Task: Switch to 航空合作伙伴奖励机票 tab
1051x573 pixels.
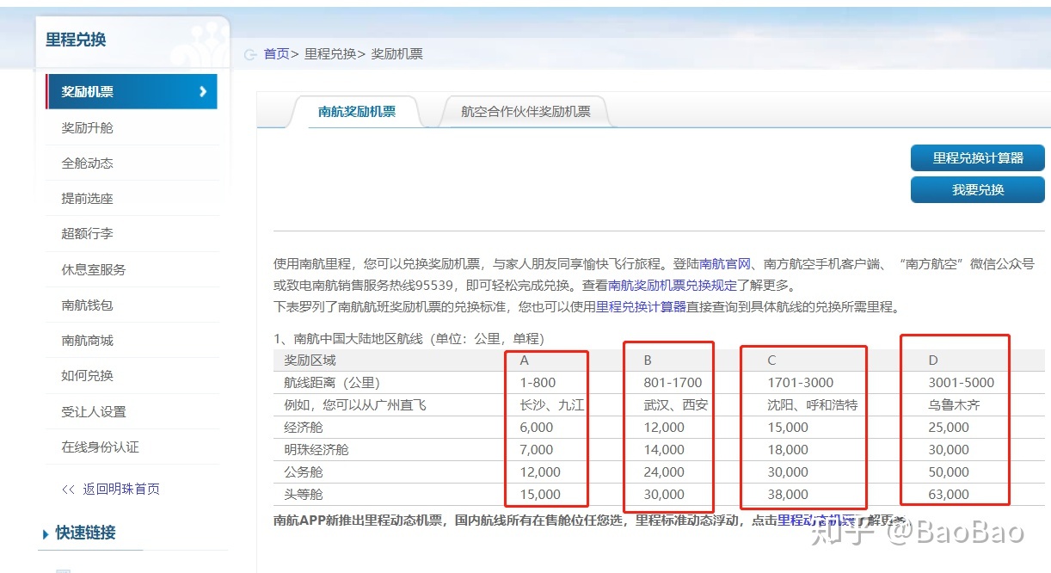Action: pyautogui.click(x=525, y=112)
